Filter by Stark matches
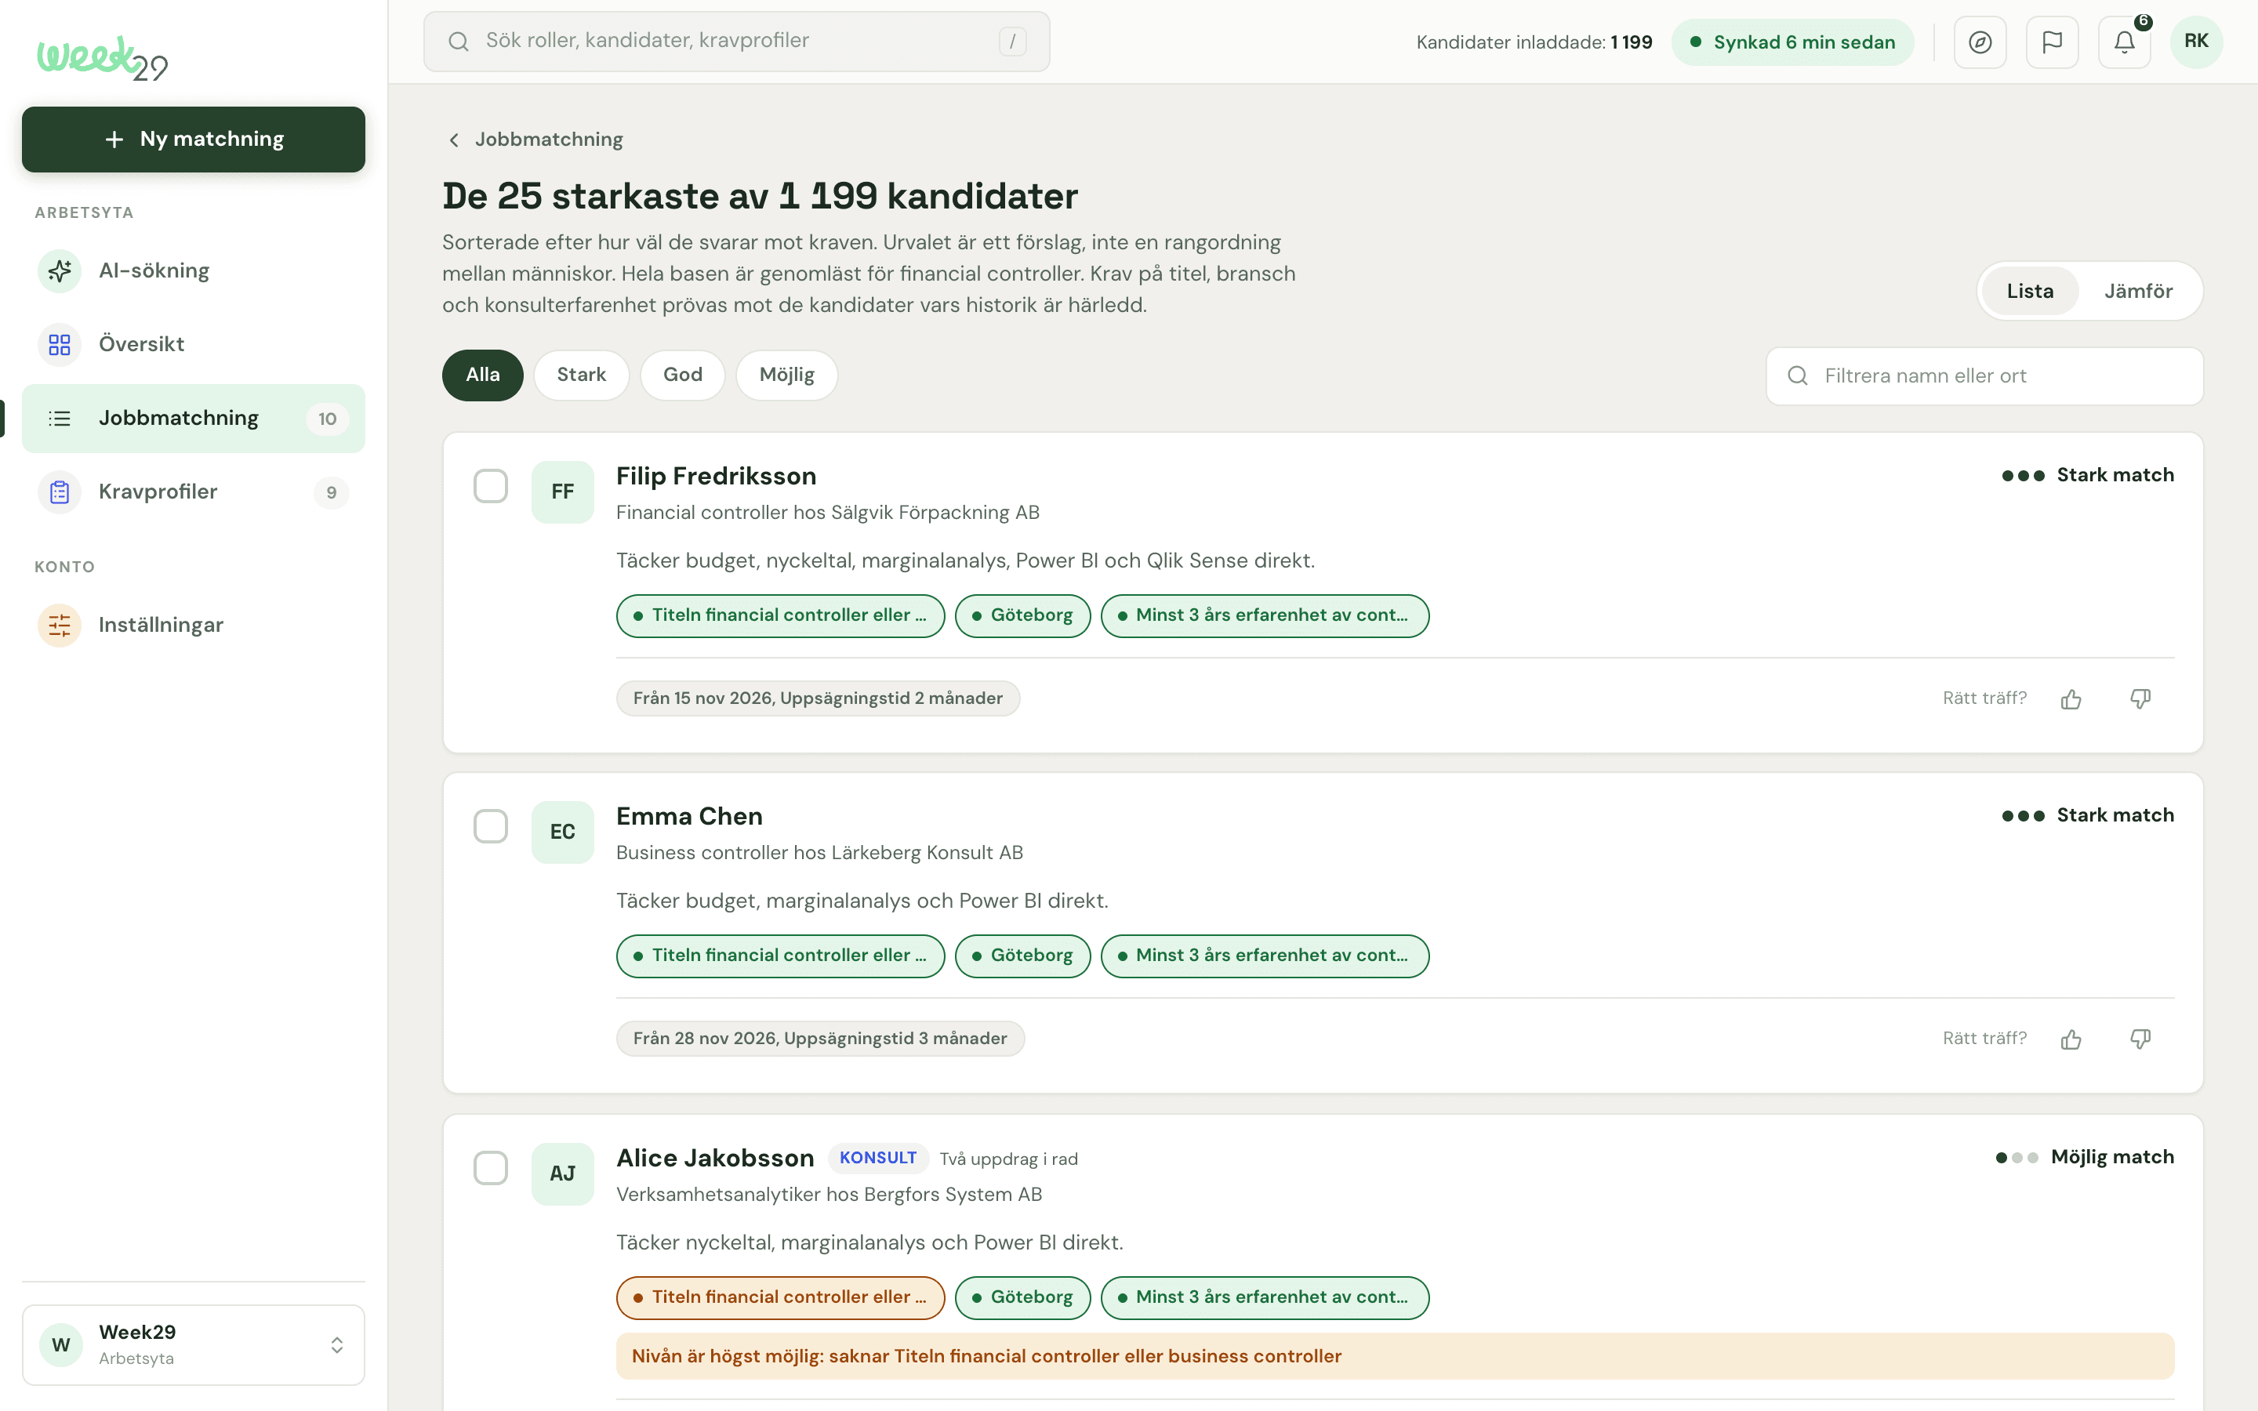Screen dimensions: 2258x1411 581,375
